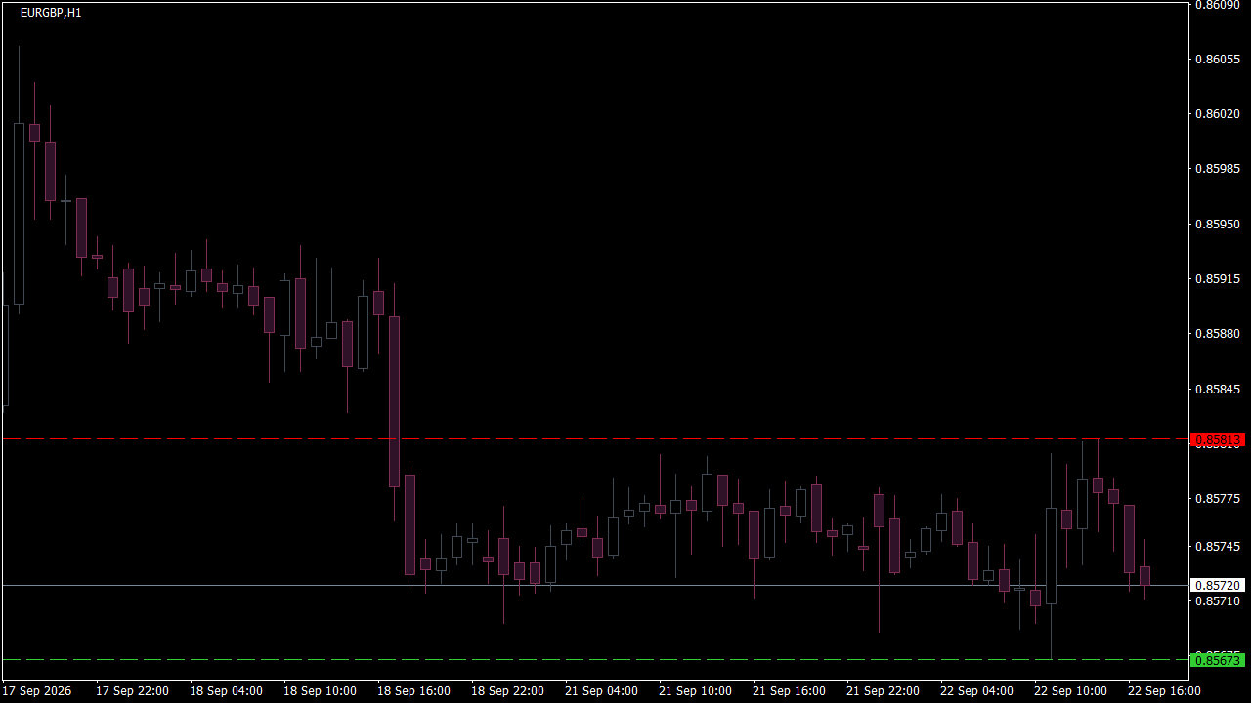Select the upper dashed horizontal line at 0.85813
The image size is (1251, 703).
tap(594, 439)
